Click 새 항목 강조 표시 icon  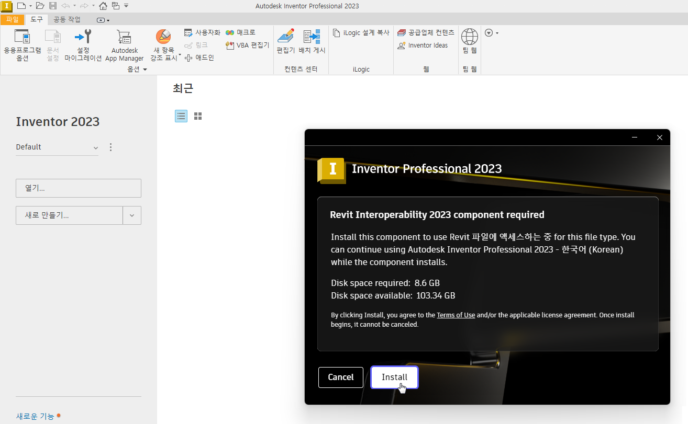(x=163, y=37)
